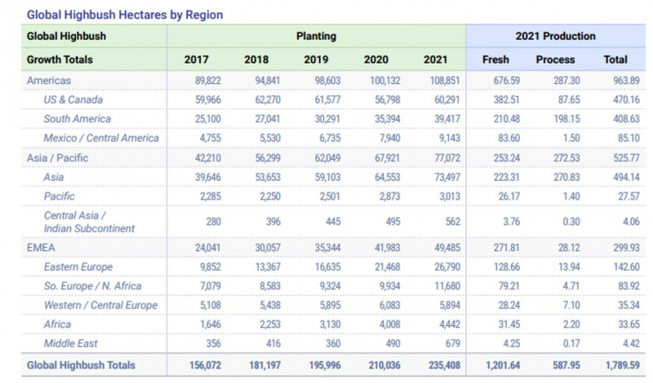Image resolution: width=653 pixels, height=383 pixels.
Task: Click Asia / Pacific total '525.77'
Action: point(626,158)
